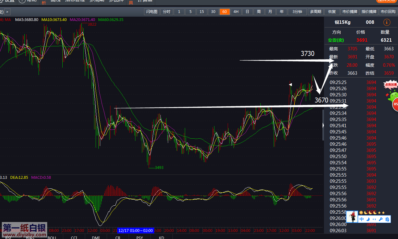Switch chart to 4H period
The width and height of the screenshot is (398, 239).
pos(236,12)
